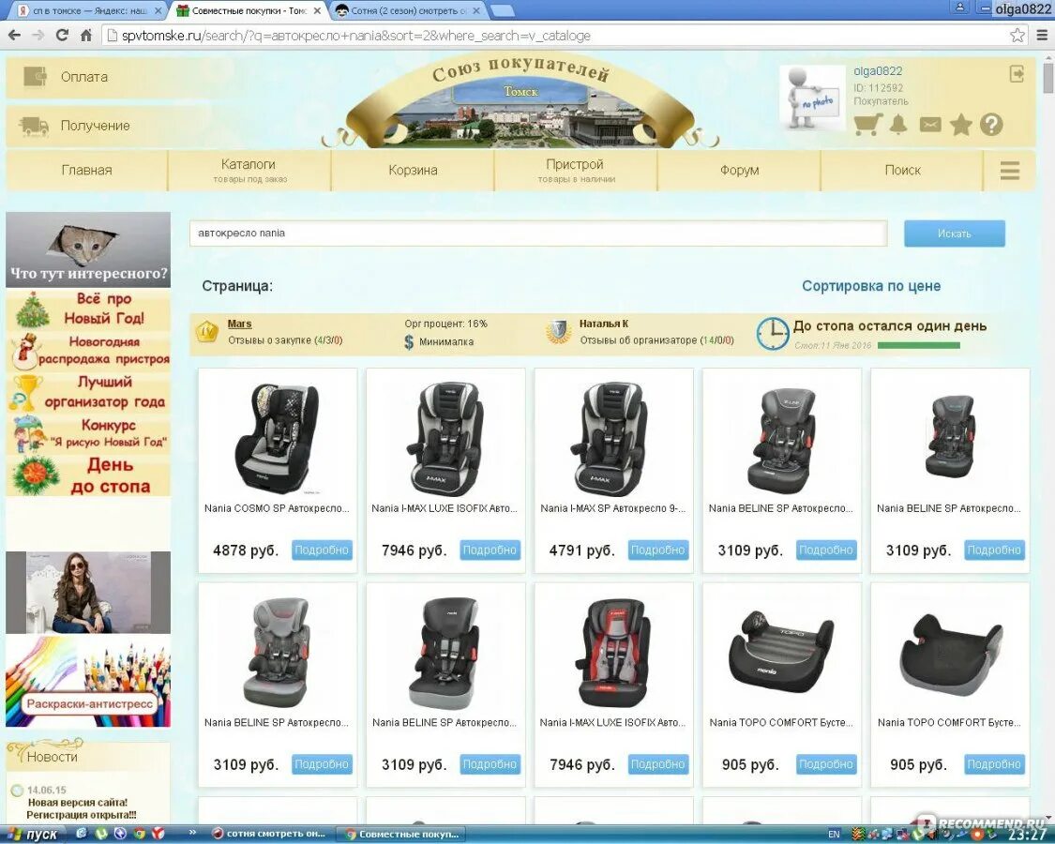
Task: Click the wallet icon next to Оплата
Action: 35,77
